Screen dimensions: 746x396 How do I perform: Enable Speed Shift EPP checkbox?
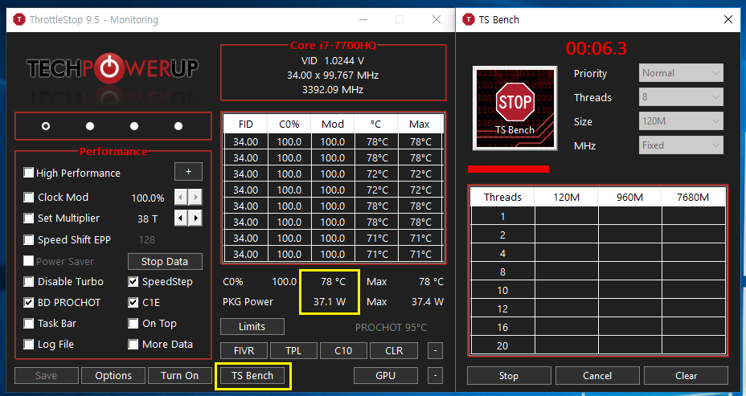tap(29, 239)
